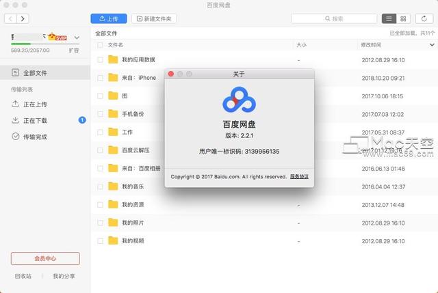Create a folder with 新建文件夹

[x=154, y=18]
